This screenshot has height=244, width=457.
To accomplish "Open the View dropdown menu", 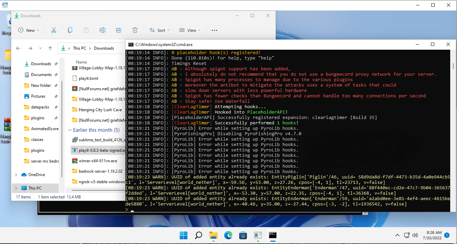I will coord(189,30).
